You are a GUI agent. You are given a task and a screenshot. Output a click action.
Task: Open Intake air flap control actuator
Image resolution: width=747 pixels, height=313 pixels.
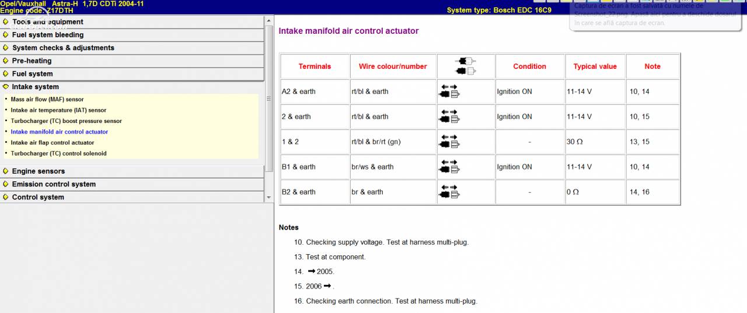click(53, 142)
